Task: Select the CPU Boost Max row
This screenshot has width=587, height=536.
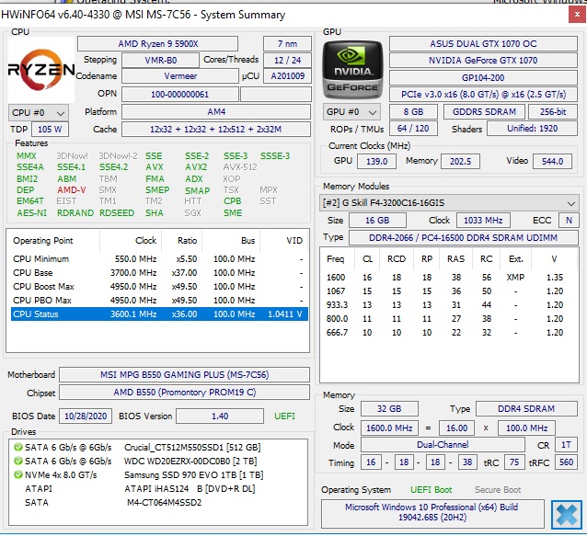Action: point(159,287)
